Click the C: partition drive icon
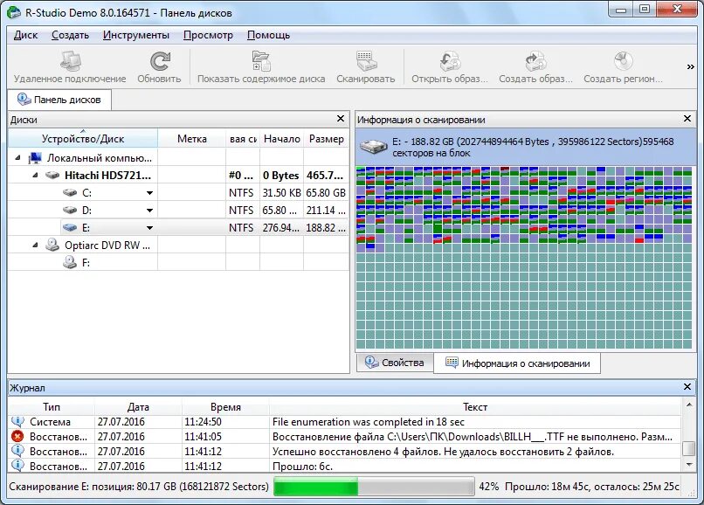 [70, 193]
